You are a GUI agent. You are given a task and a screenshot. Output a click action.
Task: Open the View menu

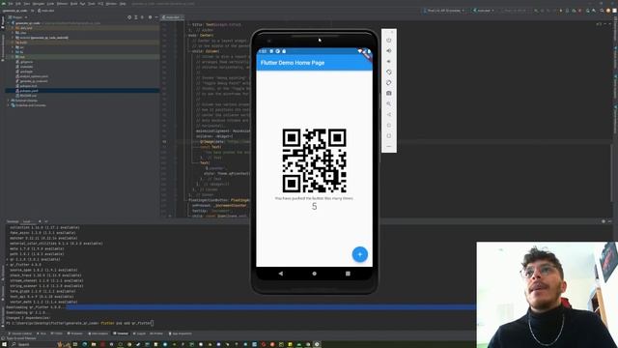(27, 4)
